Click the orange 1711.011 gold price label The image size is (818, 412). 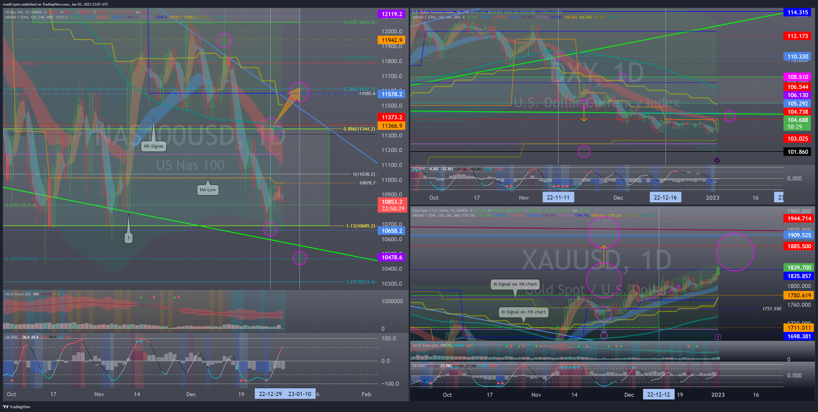tap(799, 328)
